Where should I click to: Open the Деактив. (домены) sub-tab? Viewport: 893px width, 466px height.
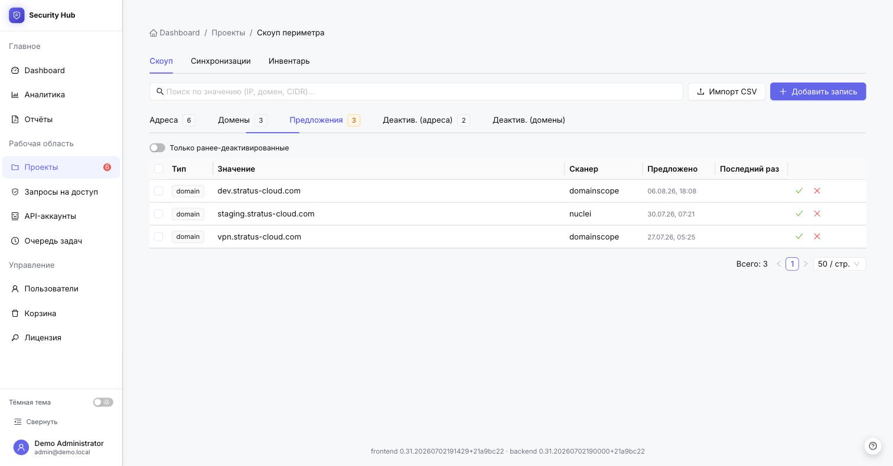click(529, 120)
